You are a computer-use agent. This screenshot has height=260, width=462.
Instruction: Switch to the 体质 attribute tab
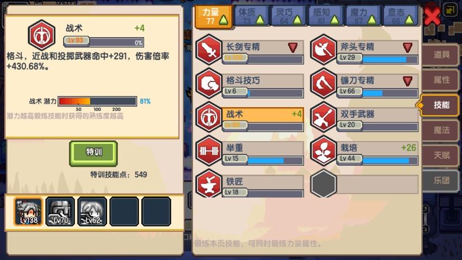[x=251, y=16]
